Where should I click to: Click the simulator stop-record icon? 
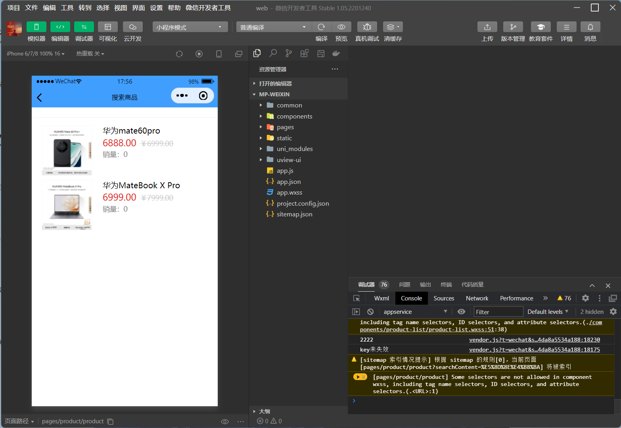pos(199,54)
